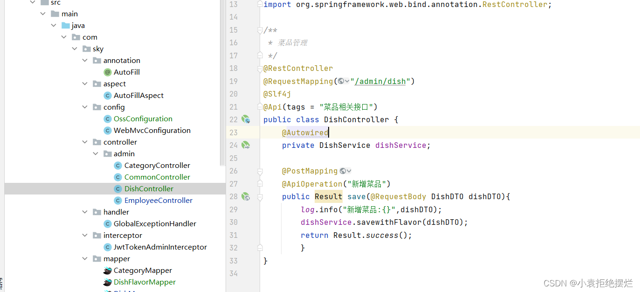Click the OssConfiguration class icon

tap(108, 119)
